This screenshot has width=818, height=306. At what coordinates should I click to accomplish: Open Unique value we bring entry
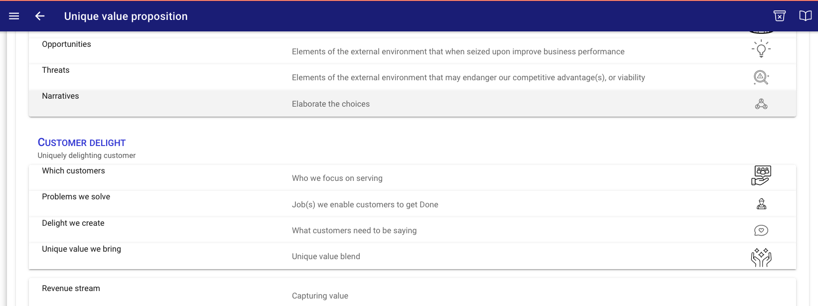tap(81, 249)
